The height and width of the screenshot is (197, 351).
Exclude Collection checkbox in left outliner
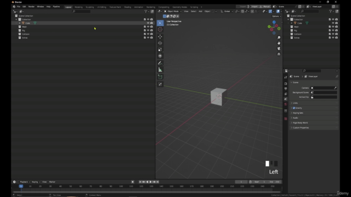[x=145, y=20]
